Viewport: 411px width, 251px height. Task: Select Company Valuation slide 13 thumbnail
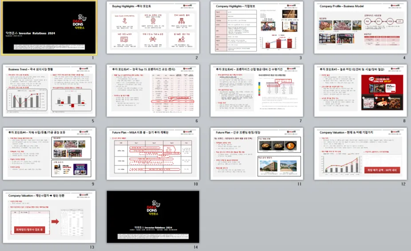coord(49,217)
